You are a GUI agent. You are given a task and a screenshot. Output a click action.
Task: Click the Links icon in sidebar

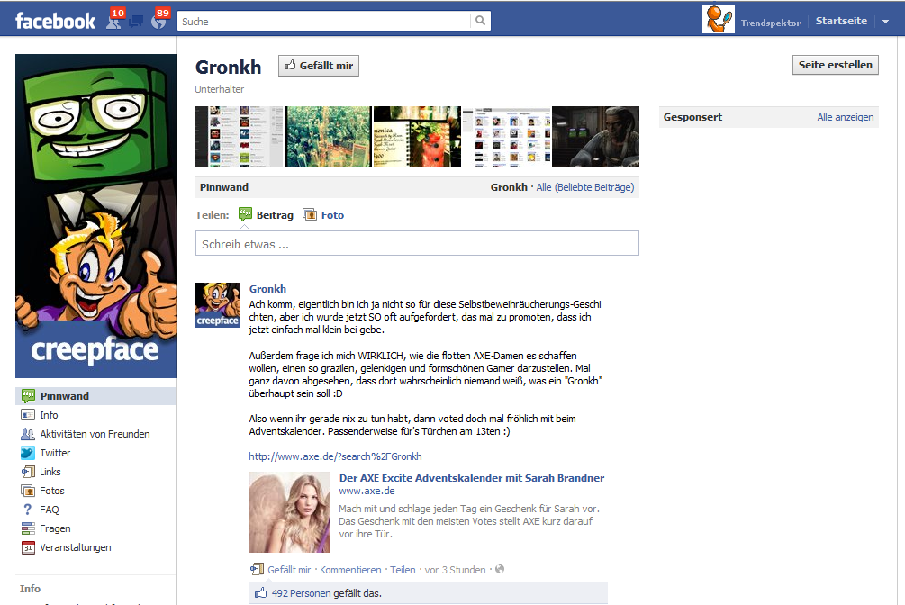[x=28, y=472]
